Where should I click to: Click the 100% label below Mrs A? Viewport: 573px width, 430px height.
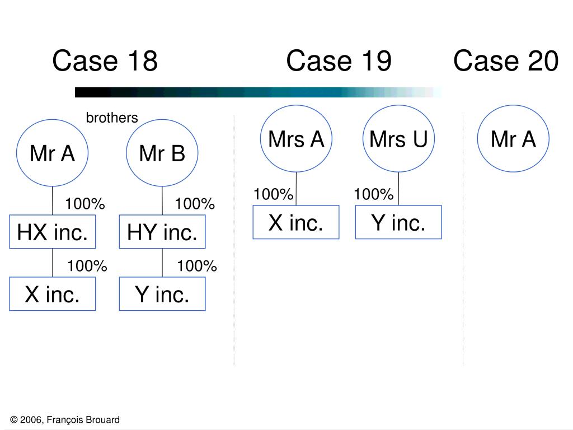click(273, 194)
